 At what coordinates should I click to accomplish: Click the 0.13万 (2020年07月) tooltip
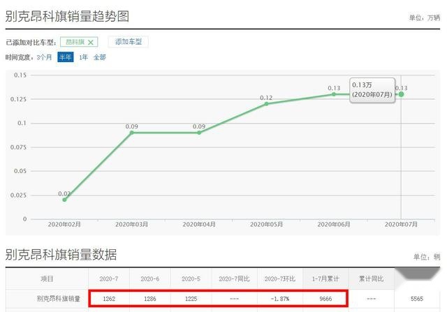(x=372, y=90)
